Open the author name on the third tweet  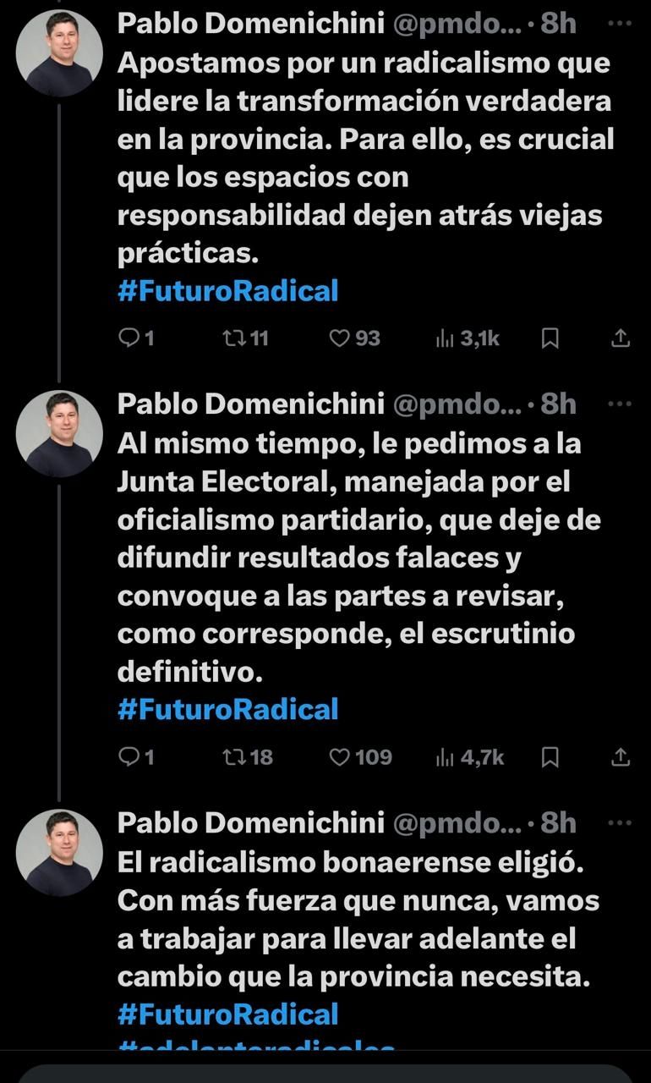click(x=250, y=822)
